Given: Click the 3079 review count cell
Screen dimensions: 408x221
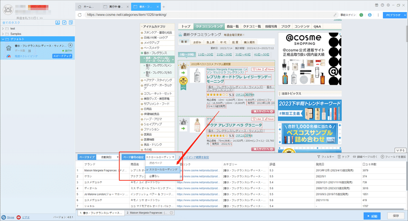Looking at the screenshot, I should (x=384, y=170).
